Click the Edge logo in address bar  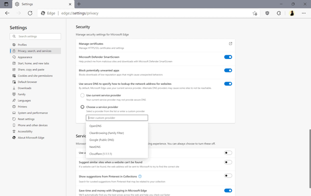43,13
